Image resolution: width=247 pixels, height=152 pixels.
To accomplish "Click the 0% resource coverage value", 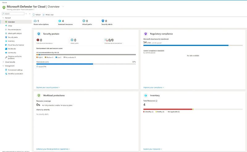I will point(38,105).
